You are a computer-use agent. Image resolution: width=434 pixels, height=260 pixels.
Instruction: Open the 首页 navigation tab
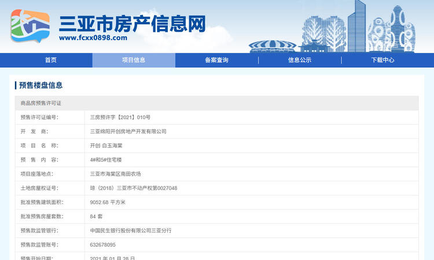pos(51,60)
